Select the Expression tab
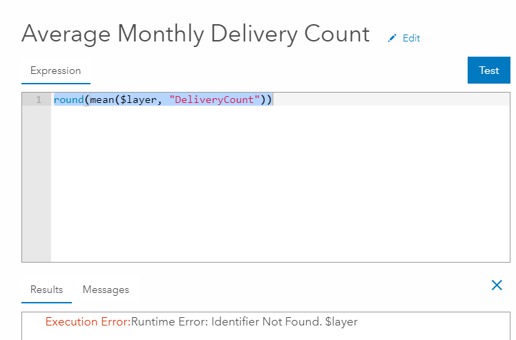The height and width of the screenshot is (340, 516). click(55, 70)
